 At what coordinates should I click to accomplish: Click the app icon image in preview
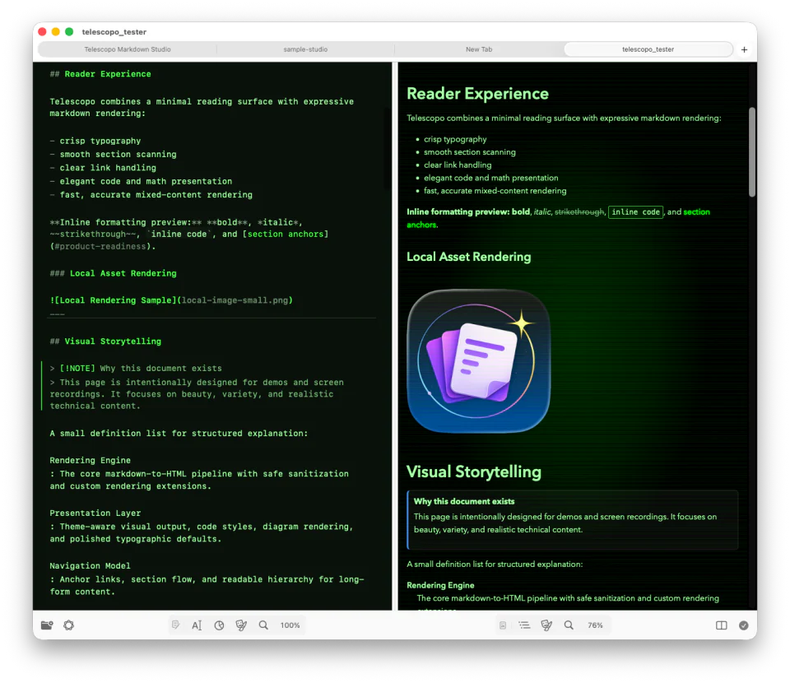pyautogui.click(x=479, y=360)
